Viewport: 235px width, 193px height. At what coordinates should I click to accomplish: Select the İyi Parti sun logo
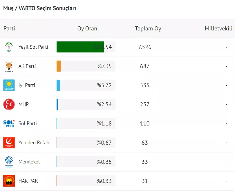point(9,85)
